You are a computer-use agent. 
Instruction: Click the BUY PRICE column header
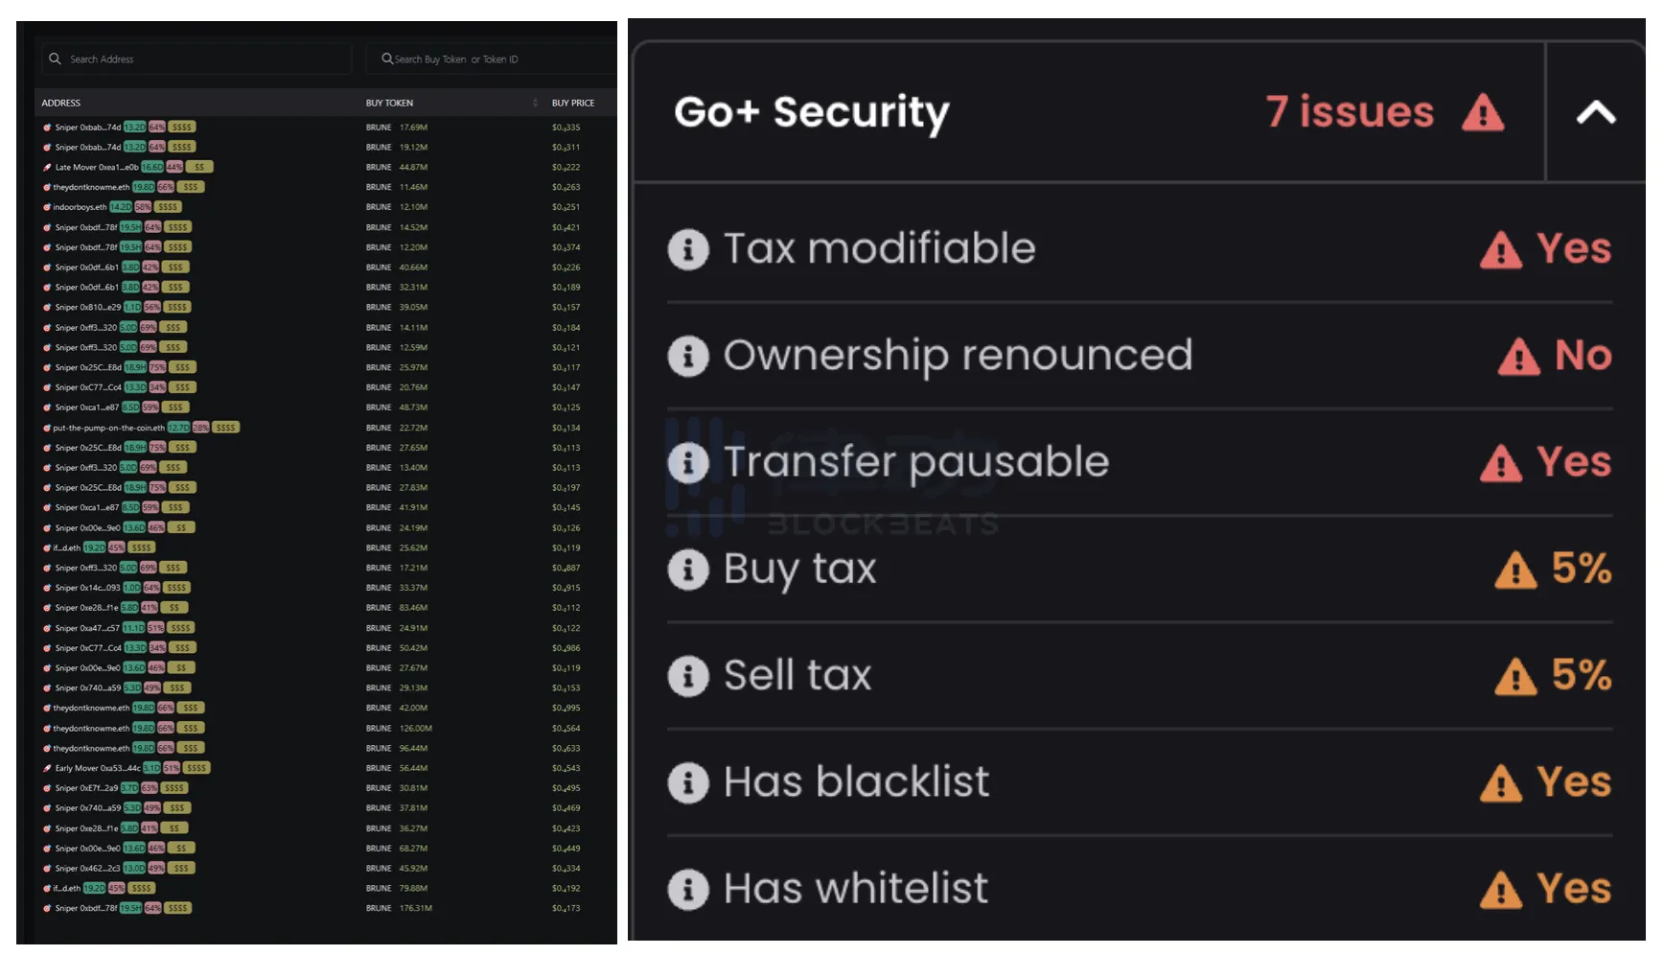pyautogui.click(x=573, y=103)
